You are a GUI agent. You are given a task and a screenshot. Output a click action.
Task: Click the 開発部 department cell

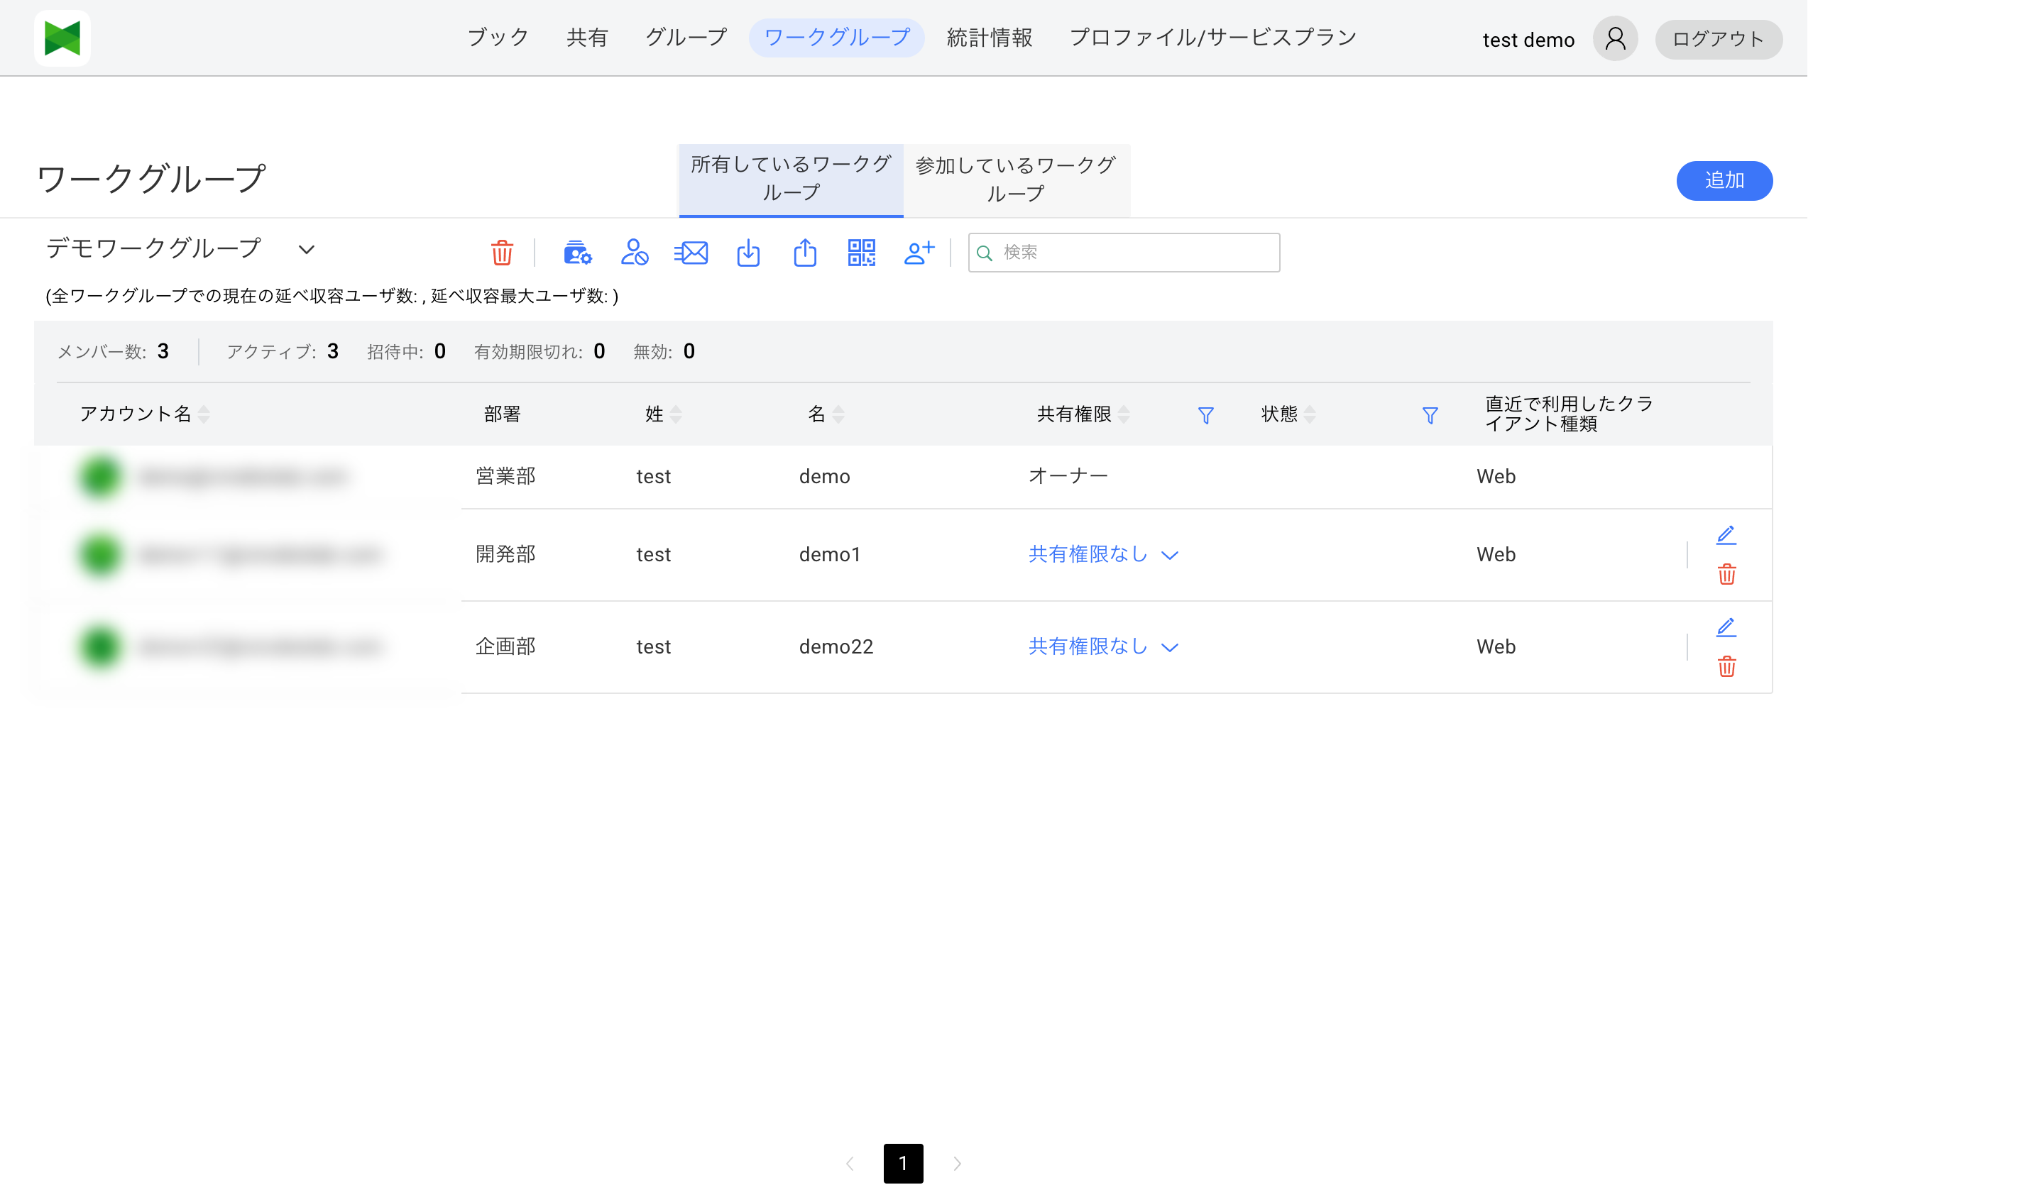(x=505, y=555)
